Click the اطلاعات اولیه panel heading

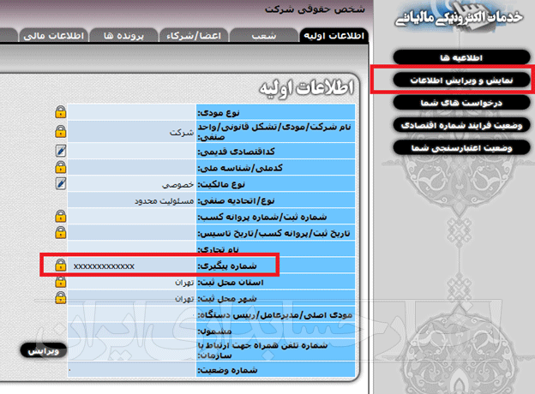coord(306,88)
